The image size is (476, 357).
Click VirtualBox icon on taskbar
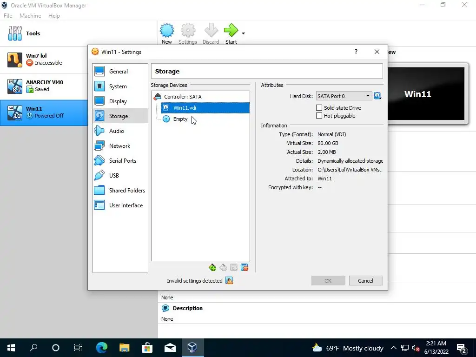(x=192, y=348)
